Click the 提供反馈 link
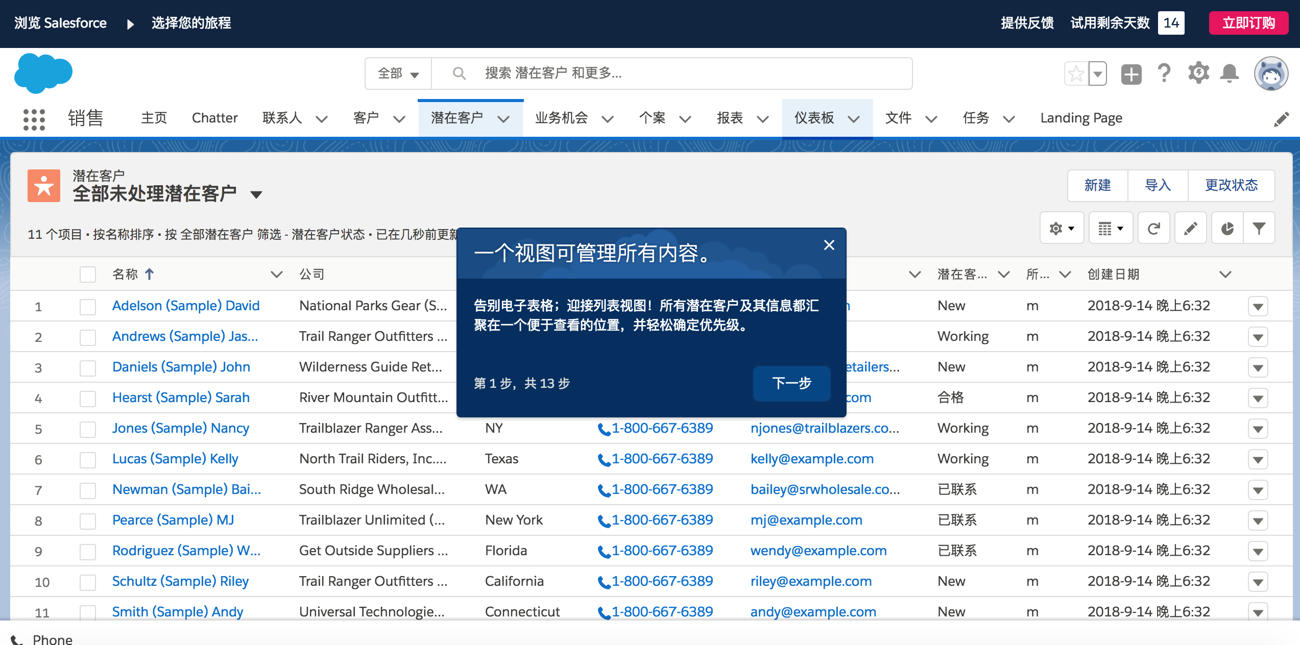This screenshot has height=645, width=1300. point(1027,23)
